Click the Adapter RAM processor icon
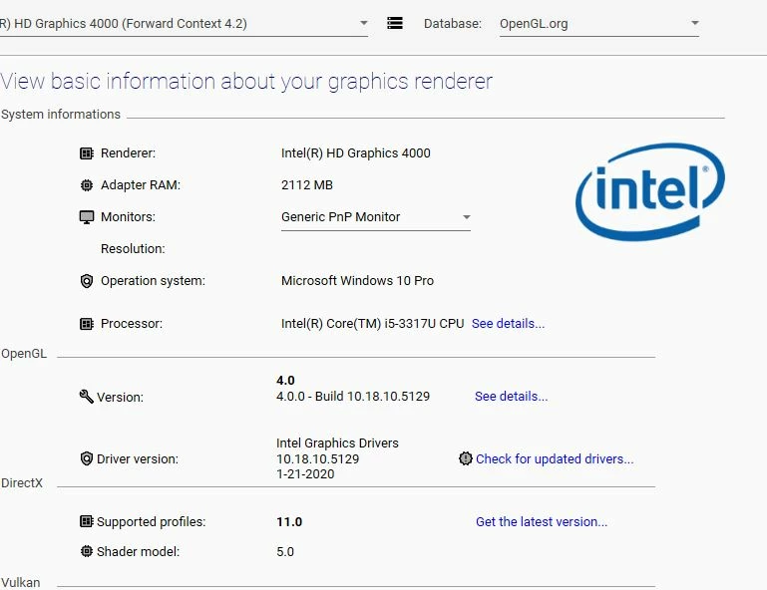767x590 pixels. pos(87,185)
